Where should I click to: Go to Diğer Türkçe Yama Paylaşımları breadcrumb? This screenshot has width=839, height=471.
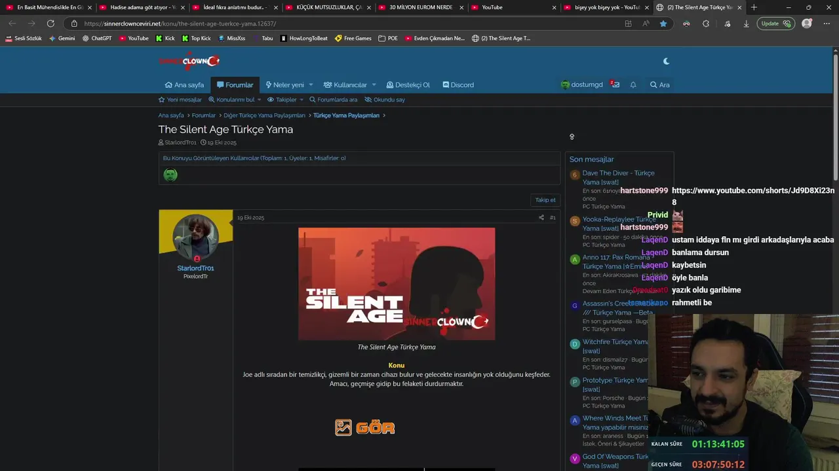[264, 116]
